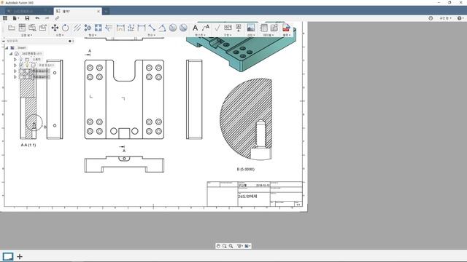Select the Center Mark tool
The image size is (467, 262).
click(99, 28)
